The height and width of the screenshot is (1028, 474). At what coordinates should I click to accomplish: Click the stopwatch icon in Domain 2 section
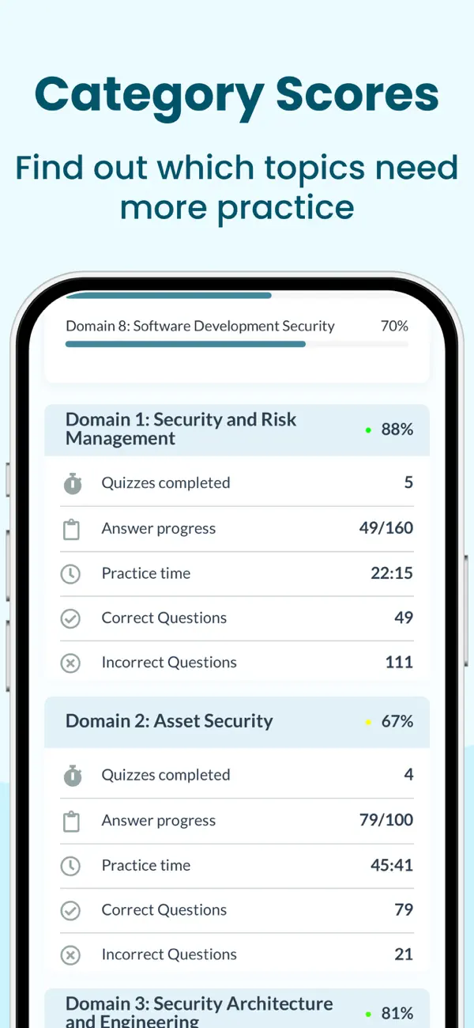pyautogui.click(x=72, y=776)
